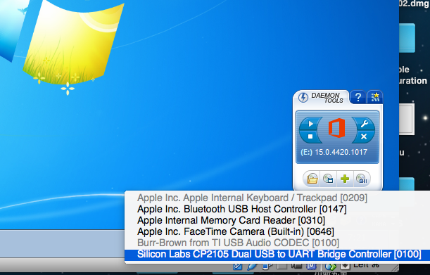
Task: Click the white file icon on Mac desktop
Action: point(406,119)
